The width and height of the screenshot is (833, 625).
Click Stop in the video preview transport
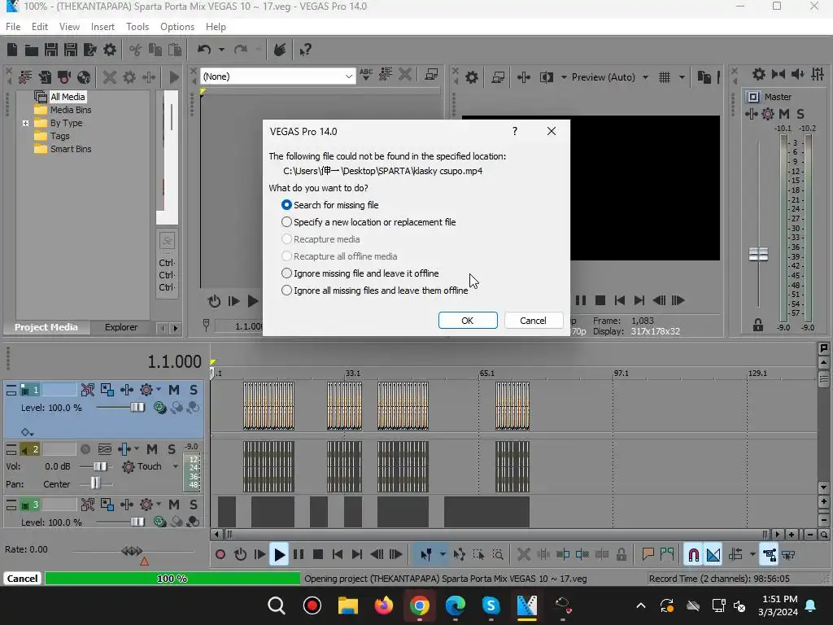click(600, 301)
